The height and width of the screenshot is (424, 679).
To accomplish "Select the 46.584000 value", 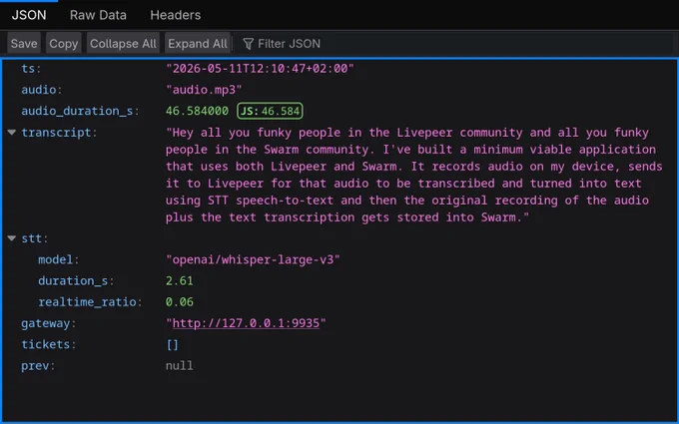I will (x=197, y=111).
